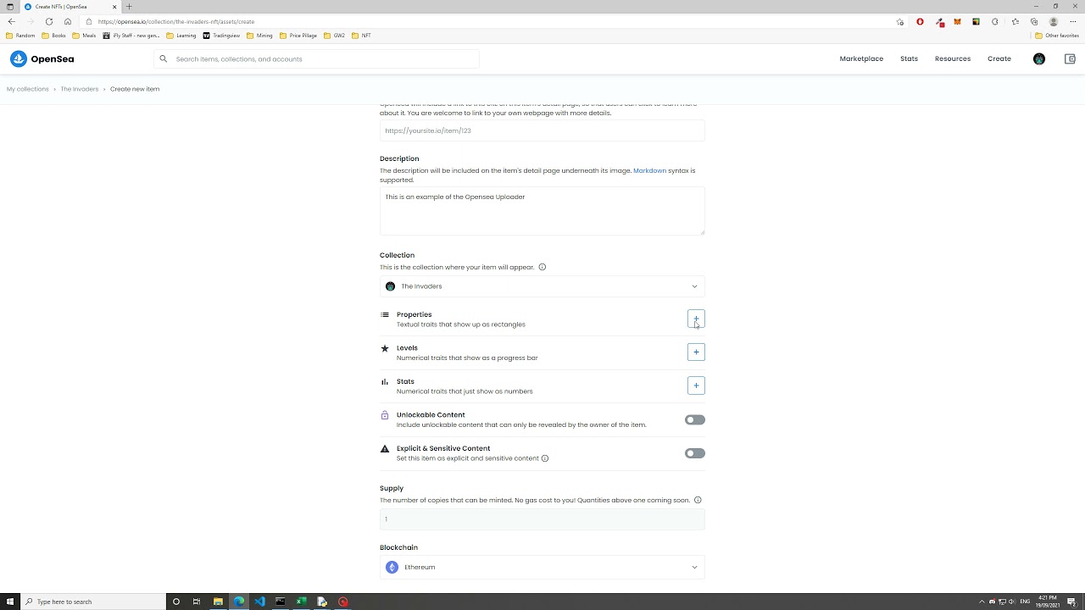
Task: Open the browser Settings and more menu
Action: coord(1073,22)
